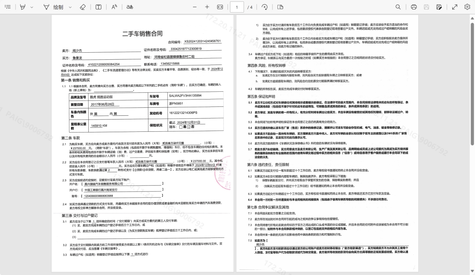The width and height of the screenshot is (475, 275).
Task: Select the eraser tool
Action: [83, 7]
